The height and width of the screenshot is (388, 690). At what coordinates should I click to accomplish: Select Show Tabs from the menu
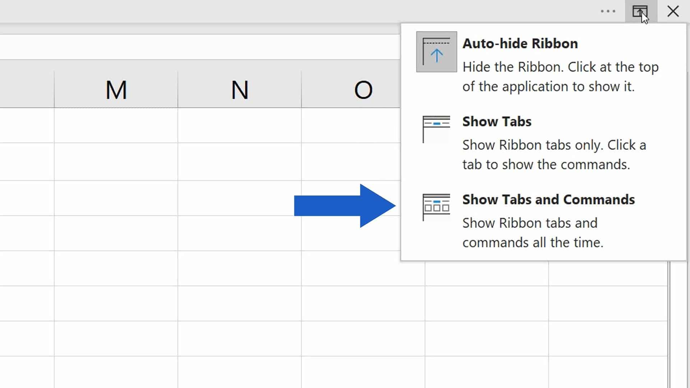click(x=497, y=121)
